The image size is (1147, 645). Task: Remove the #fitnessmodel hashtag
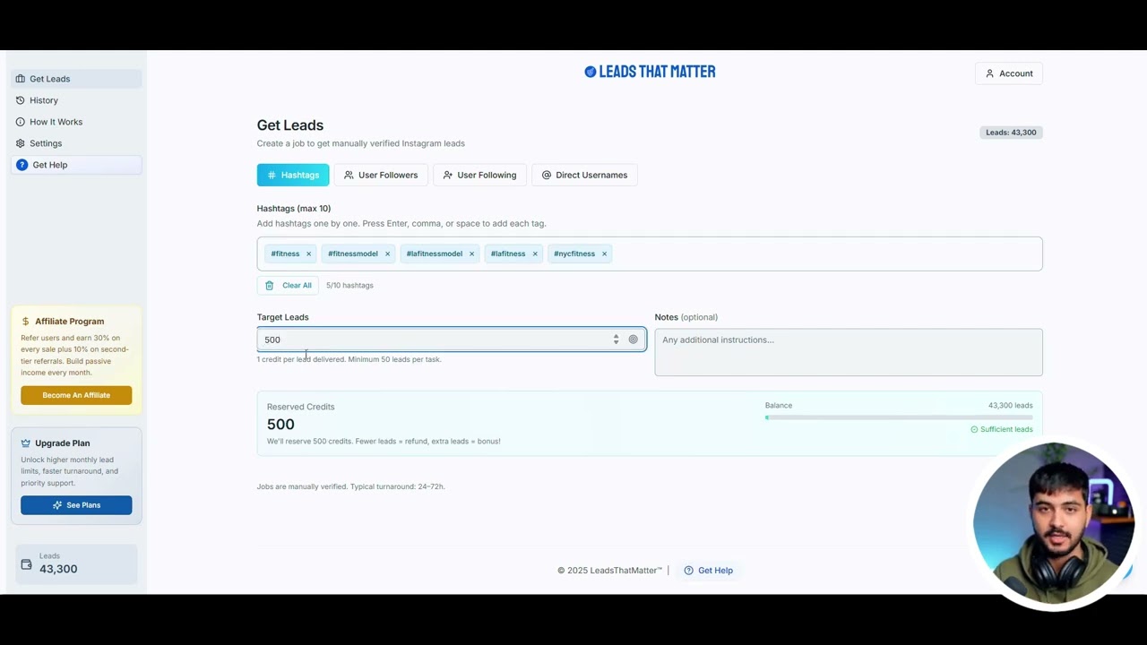point(387,254)
